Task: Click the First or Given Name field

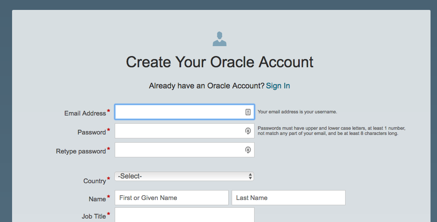Action: click(171, 198)
